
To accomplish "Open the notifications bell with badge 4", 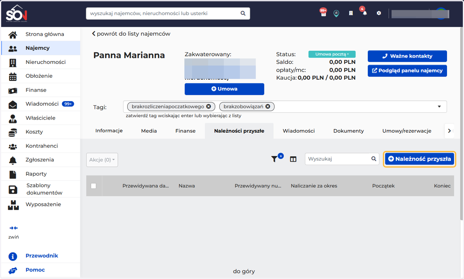I will pyautogui.click(x=365, y=13).
